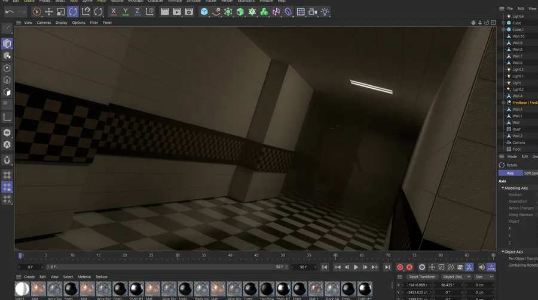Click the X position field -15410.989
The width and height of the screenshot is (538, 300).
click(x=416, y=285)
